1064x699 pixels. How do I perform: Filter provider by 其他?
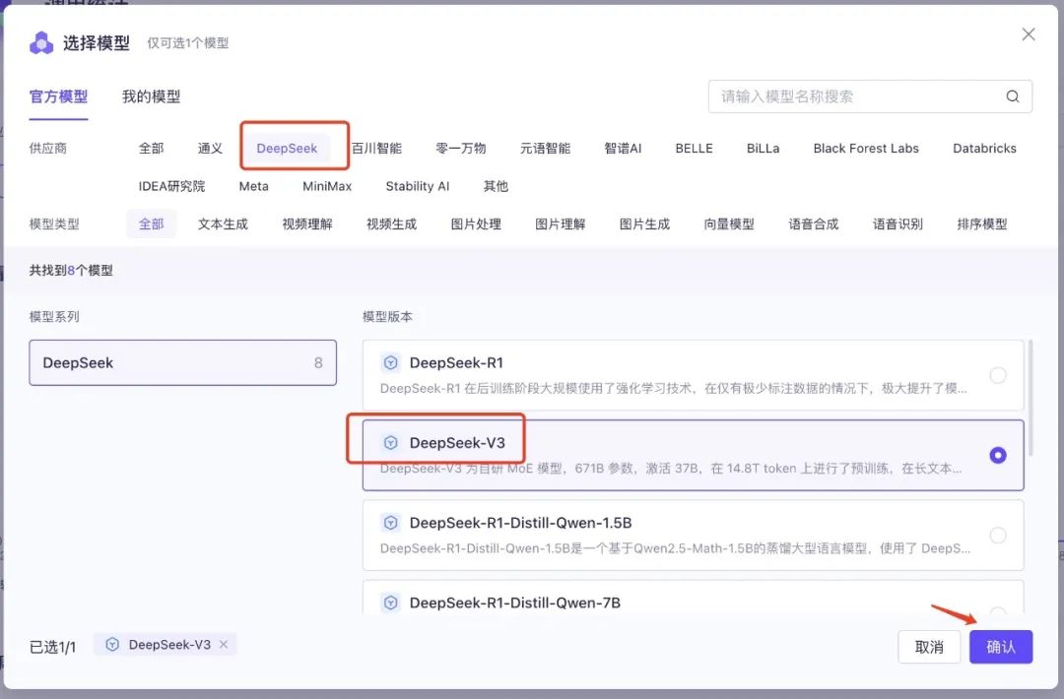[x=496, y=186]
